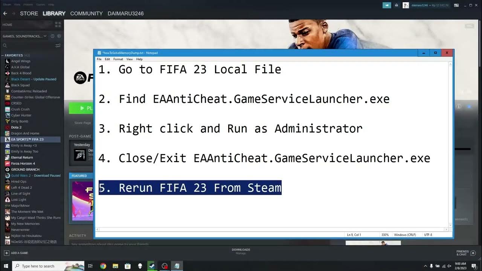The width and height of the screenshot is (482, 271).
Task: Click the Neverwinter game icon
Action: (8, 230)
